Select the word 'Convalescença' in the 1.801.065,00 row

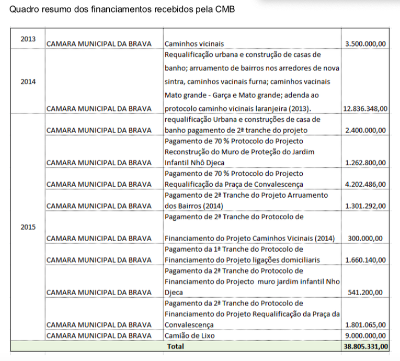coord(189,325)
